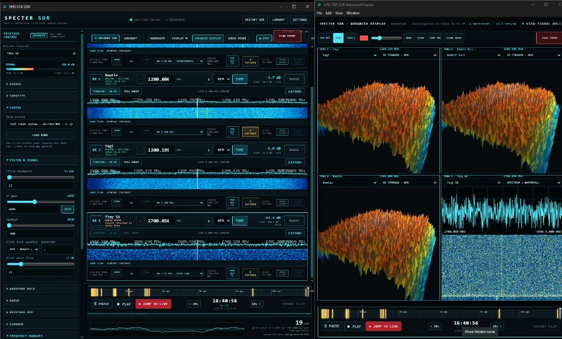The width and height of the screenshot is (562, 339).
Task: Click Play in main window playback bar
Action: [124, 304]
